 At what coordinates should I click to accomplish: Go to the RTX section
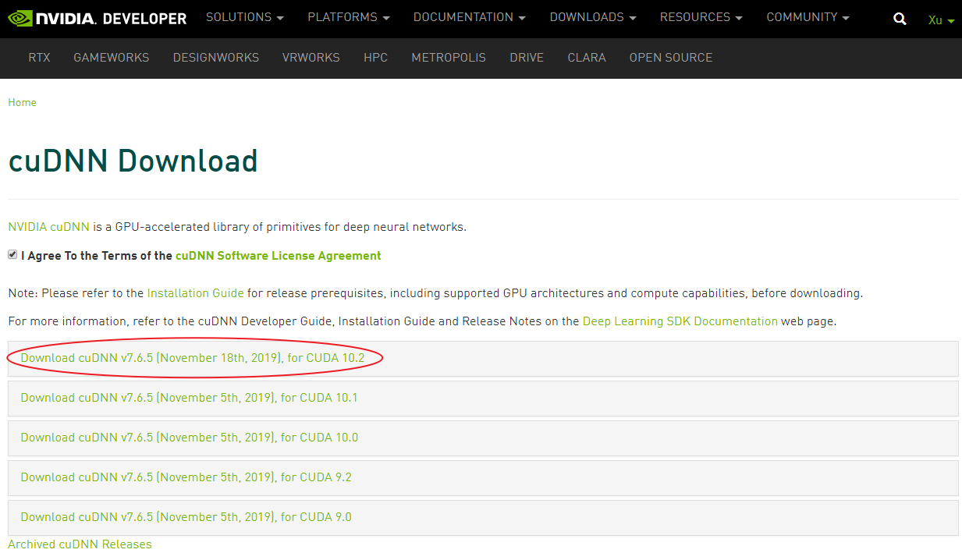[39, 58]
